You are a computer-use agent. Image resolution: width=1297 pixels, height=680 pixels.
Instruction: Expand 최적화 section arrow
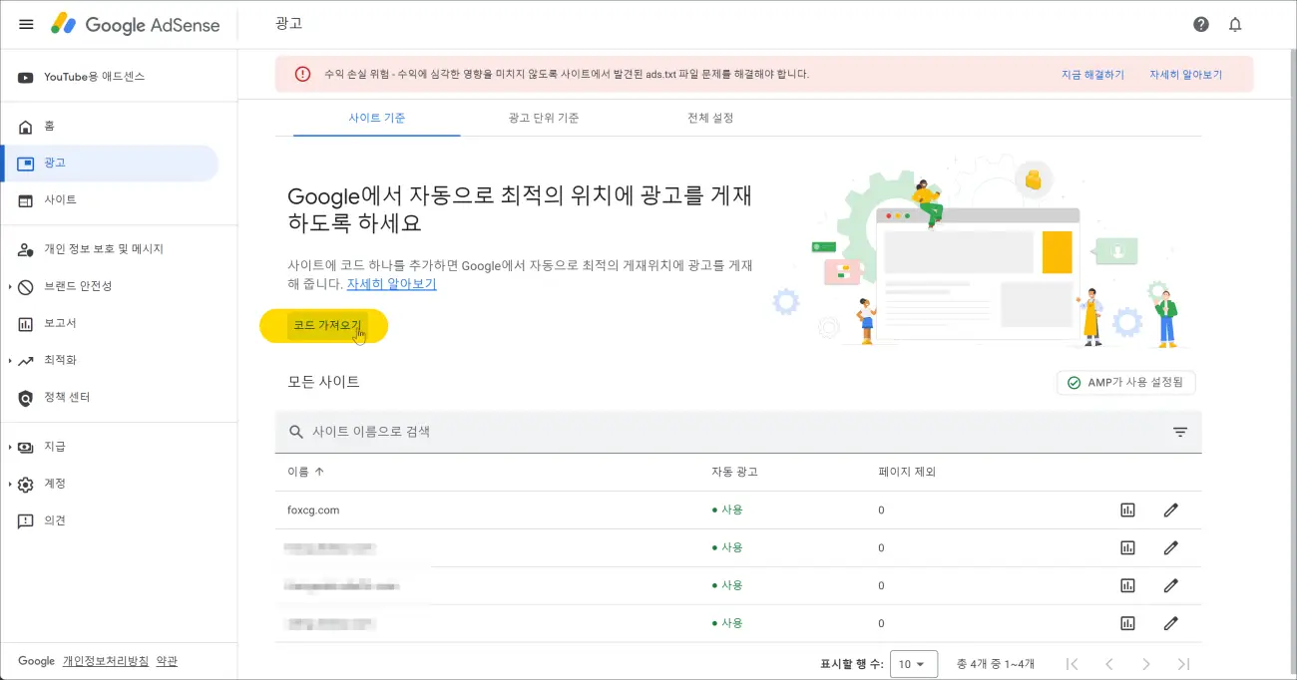[10, 360]
